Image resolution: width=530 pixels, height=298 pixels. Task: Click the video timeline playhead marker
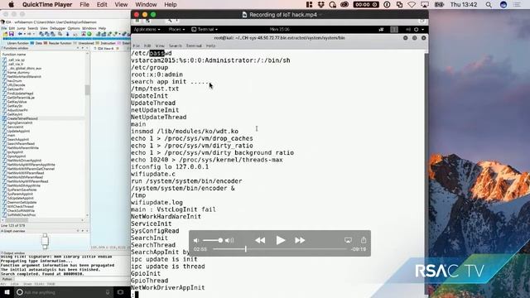[x=246, y=249]
